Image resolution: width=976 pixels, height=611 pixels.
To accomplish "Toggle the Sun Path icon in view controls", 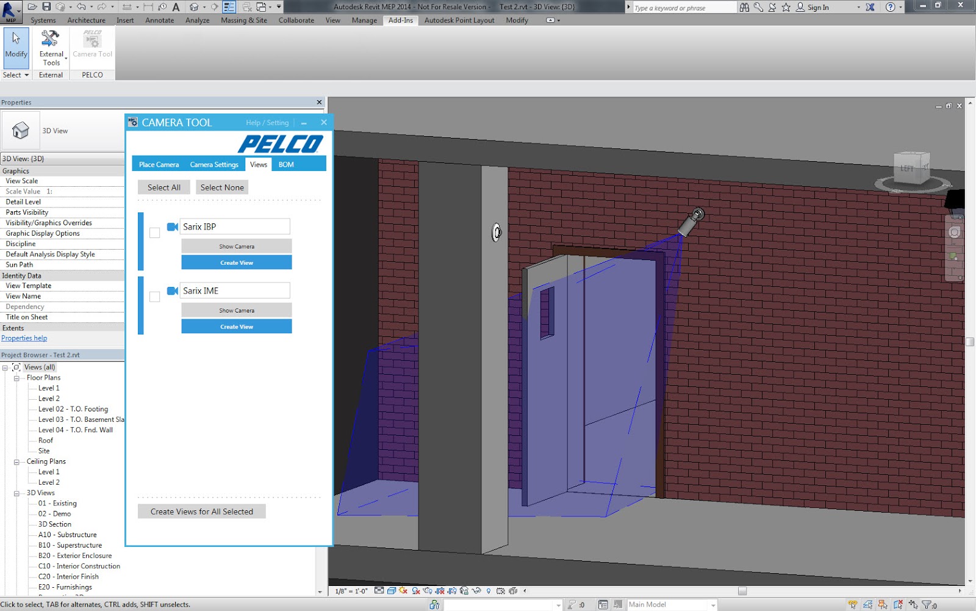I will pos(402,591).
